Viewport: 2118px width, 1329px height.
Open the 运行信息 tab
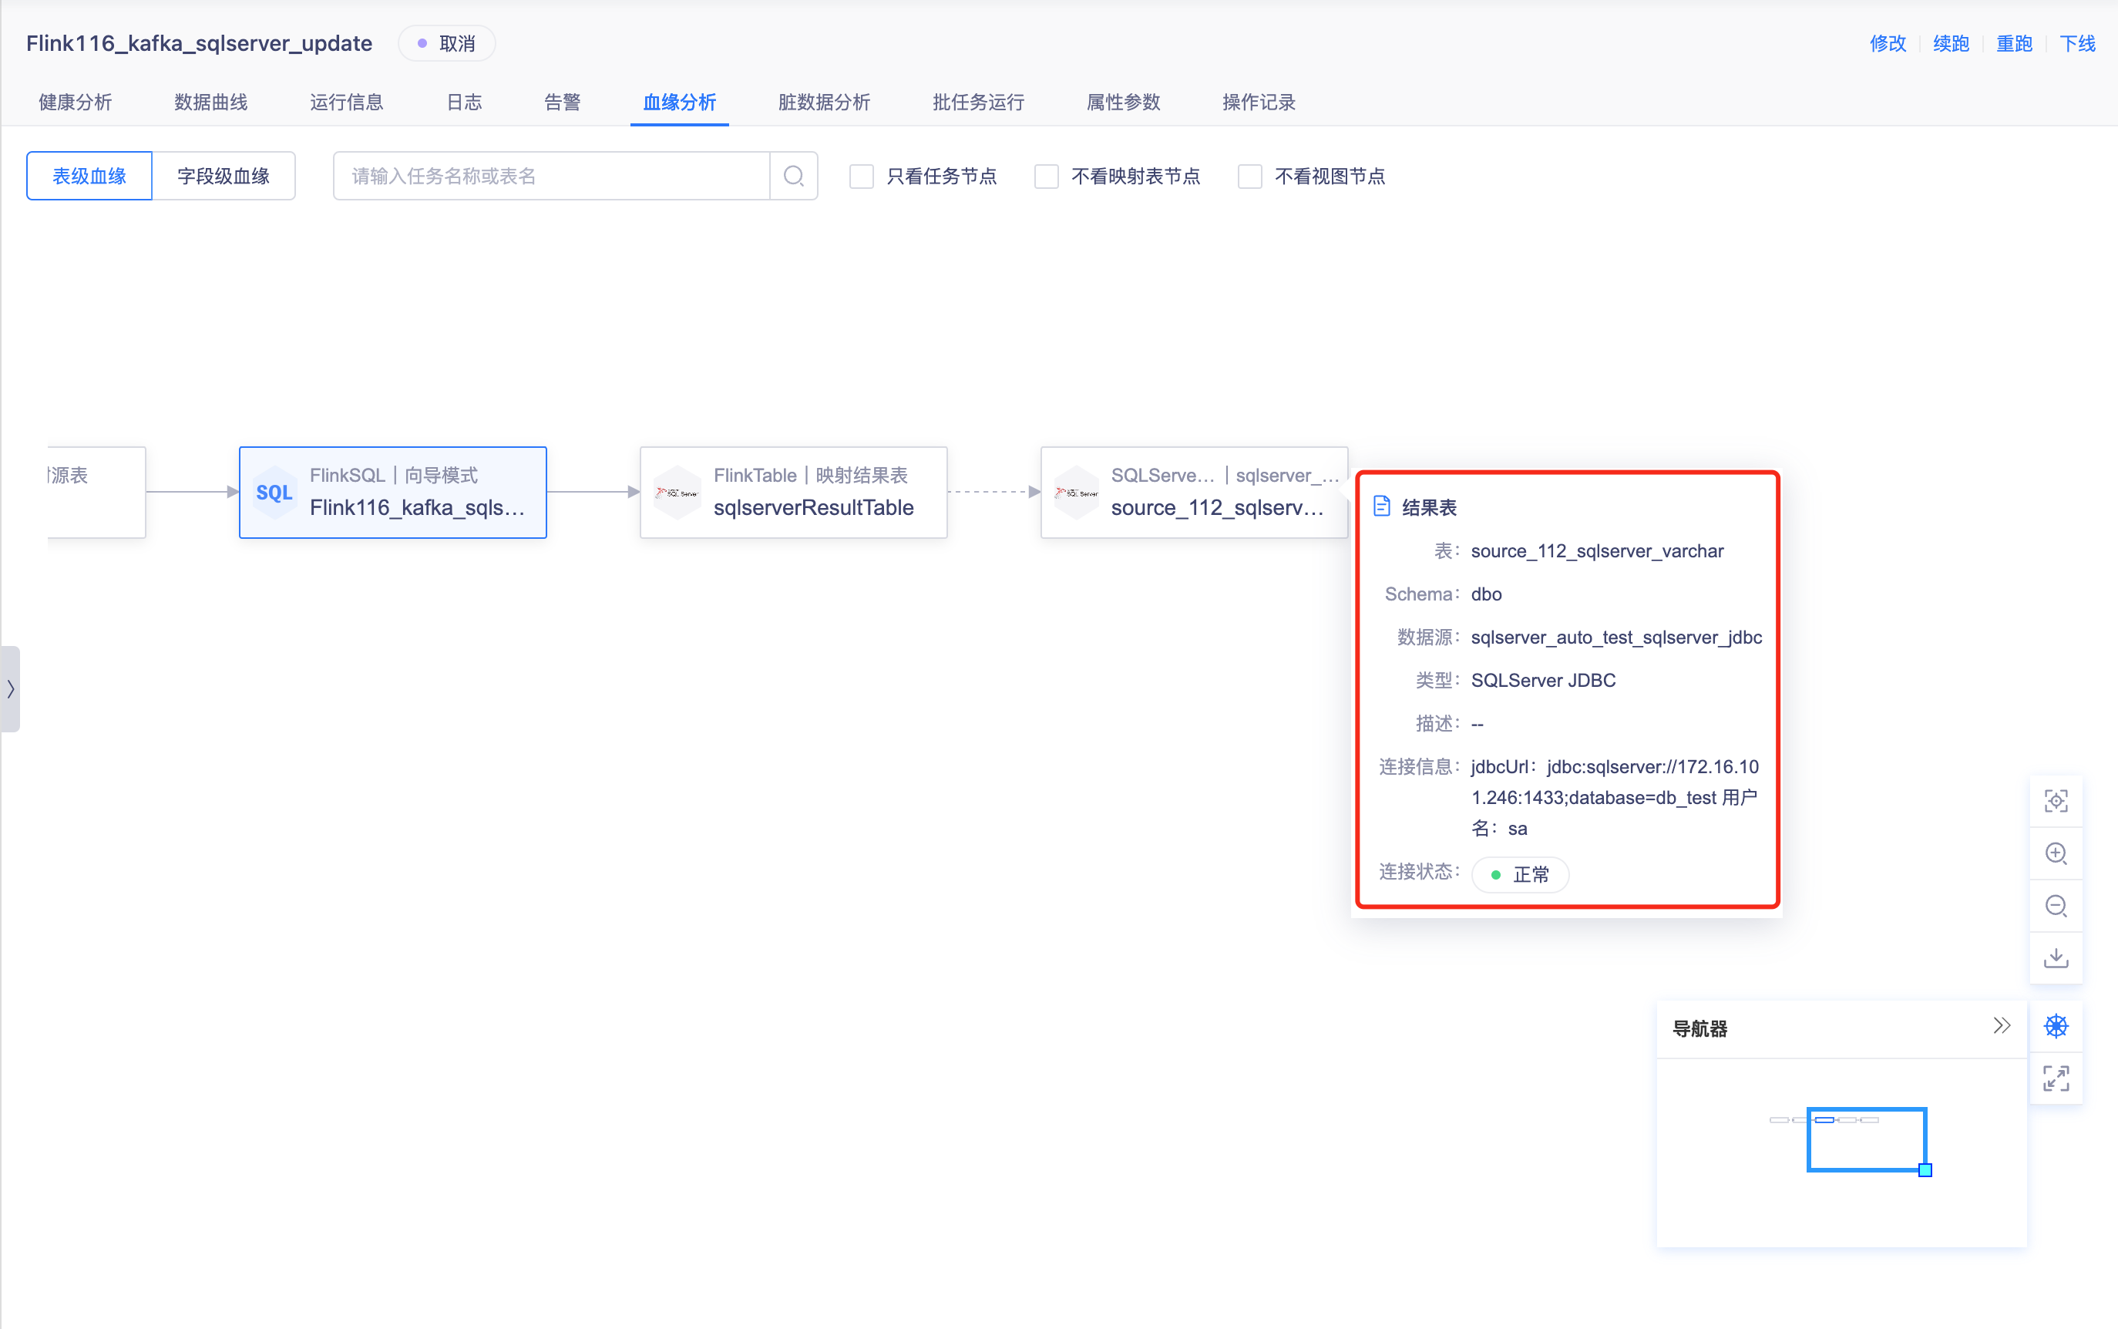[346, 102]
